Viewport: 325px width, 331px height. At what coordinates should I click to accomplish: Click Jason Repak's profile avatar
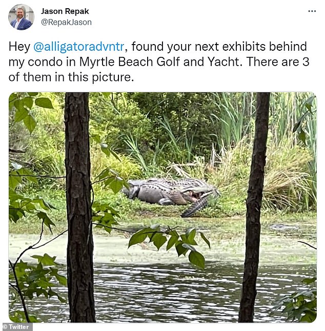21,17
